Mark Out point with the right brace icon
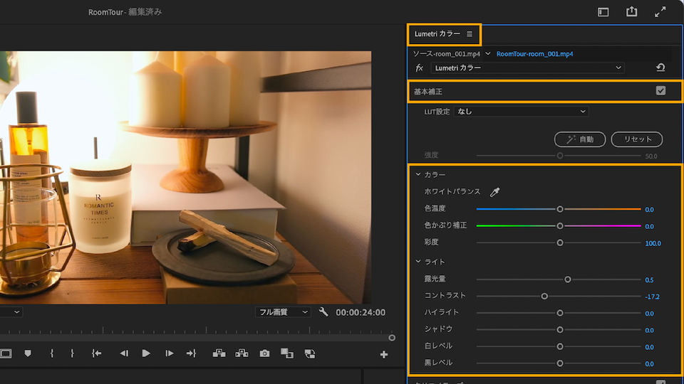This screenshot has width=684, height=384. [x=72, y=353]
